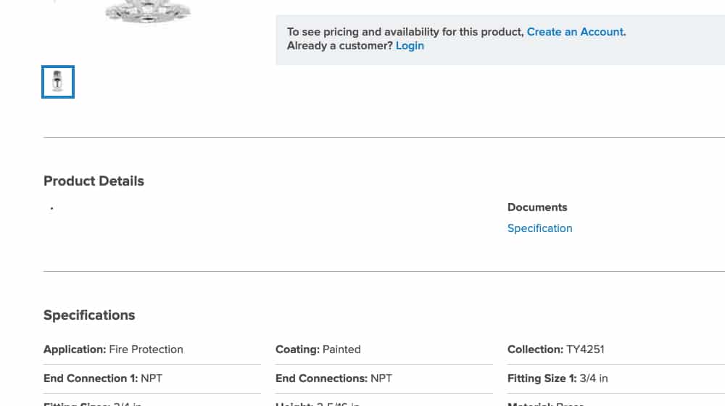Select the 'Coating: Painted' spec

(318, 349)
